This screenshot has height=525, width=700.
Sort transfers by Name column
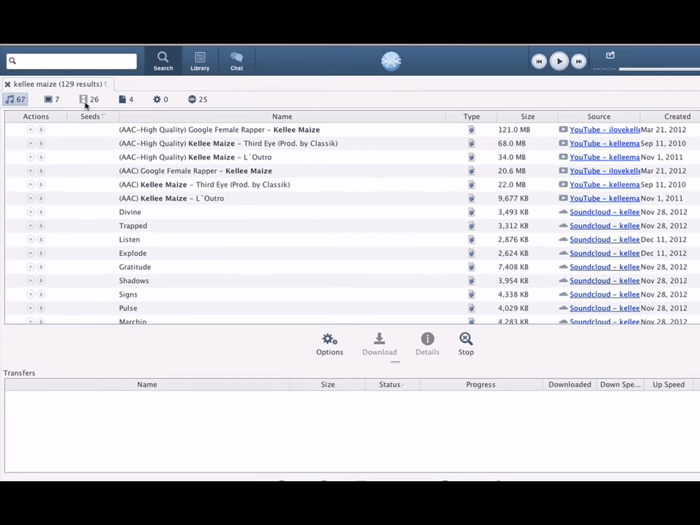tap(147, 384)
